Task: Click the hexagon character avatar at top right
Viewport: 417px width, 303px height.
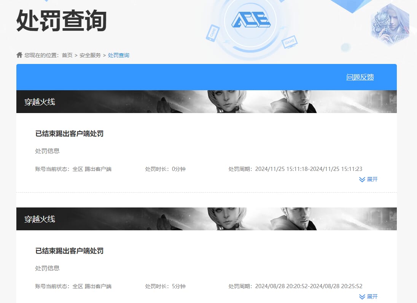Action: (390, 24)
